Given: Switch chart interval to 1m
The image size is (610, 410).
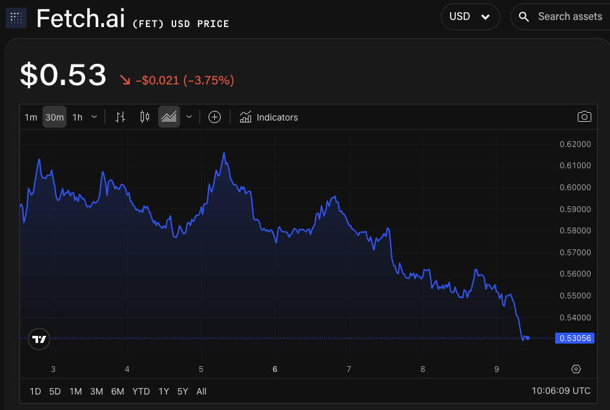Looking at the screenshot, I should tap(30, 117).
